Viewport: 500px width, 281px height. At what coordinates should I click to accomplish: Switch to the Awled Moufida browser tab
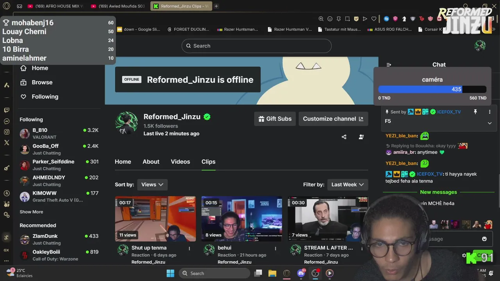click(118, 6)
